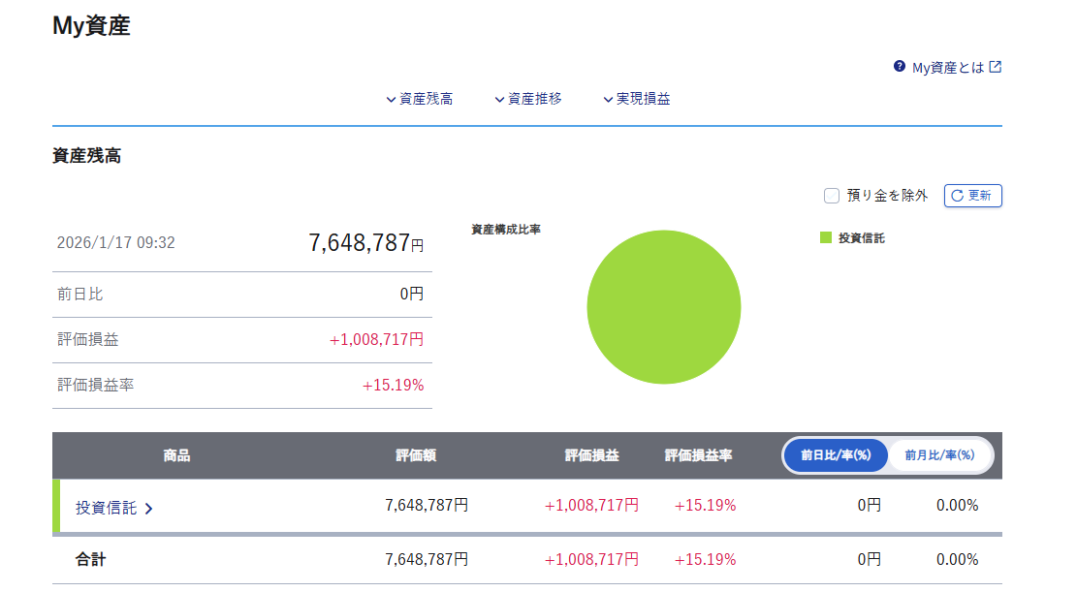Viewport: 1077px width, 592px height.
Task: Click the circular refresh icon in 更新
Action: 957,196
